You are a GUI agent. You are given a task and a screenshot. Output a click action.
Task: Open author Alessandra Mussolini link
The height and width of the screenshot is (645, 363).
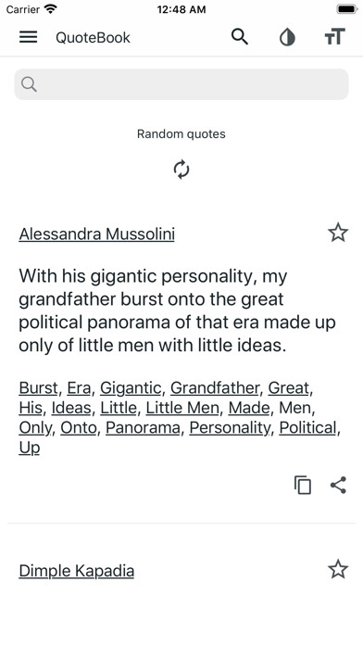pyautogui.click(x=97, y=234)
